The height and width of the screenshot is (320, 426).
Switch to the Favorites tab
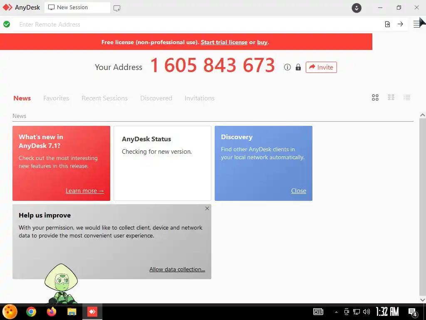(56, 98)
